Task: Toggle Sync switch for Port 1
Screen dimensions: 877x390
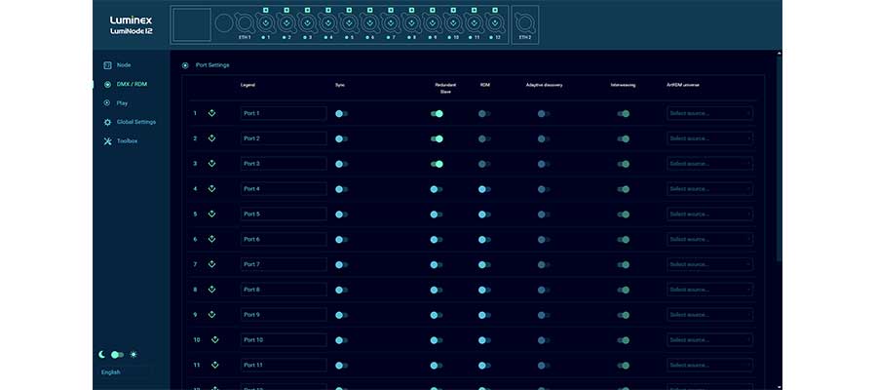Action: tap(341, 113)
